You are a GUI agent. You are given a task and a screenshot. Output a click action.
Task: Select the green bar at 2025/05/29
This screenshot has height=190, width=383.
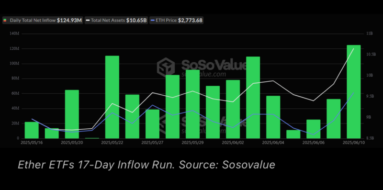[x=193, y=104]
